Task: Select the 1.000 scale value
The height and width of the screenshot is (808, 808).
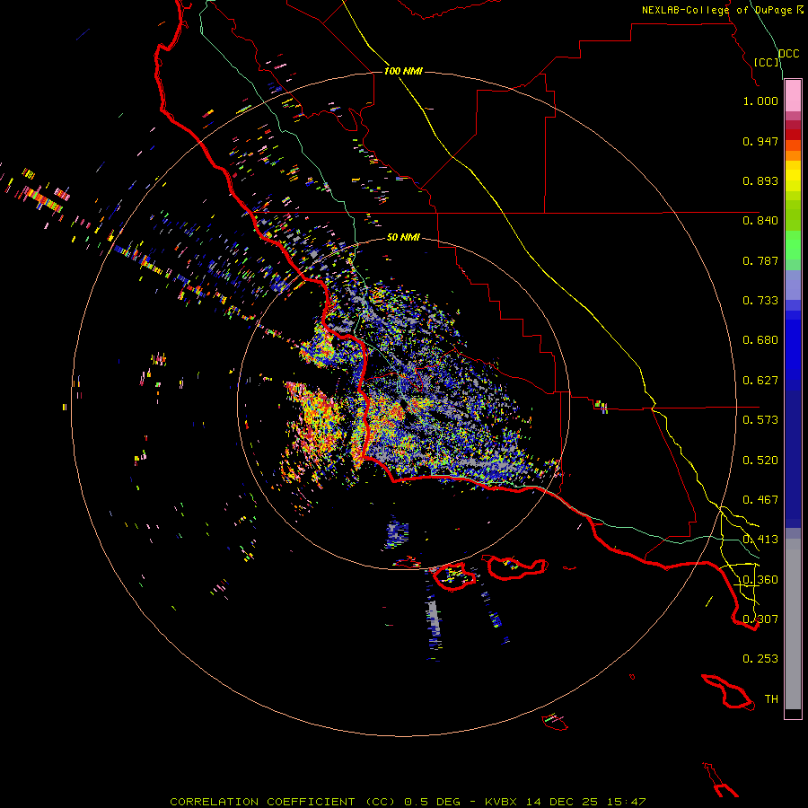Action: click(x=760, y=101)
